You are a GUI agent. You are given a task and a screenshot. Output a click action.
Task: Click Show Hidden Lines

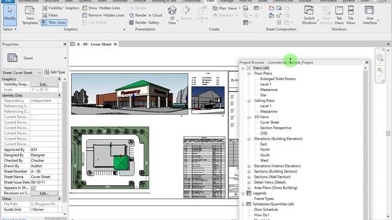tap(101, 8)
